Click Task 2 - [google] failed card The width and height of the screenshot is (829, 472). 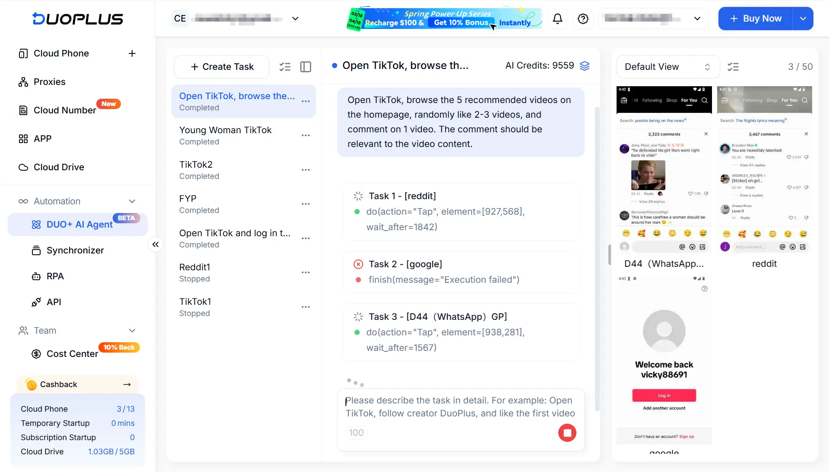coord(461,272)
